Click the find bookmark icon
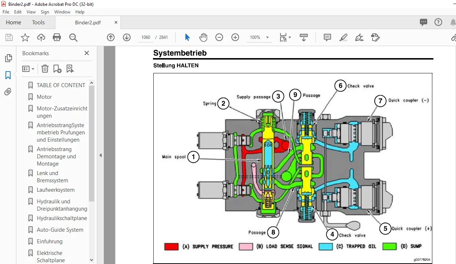 tap(70, 69)
